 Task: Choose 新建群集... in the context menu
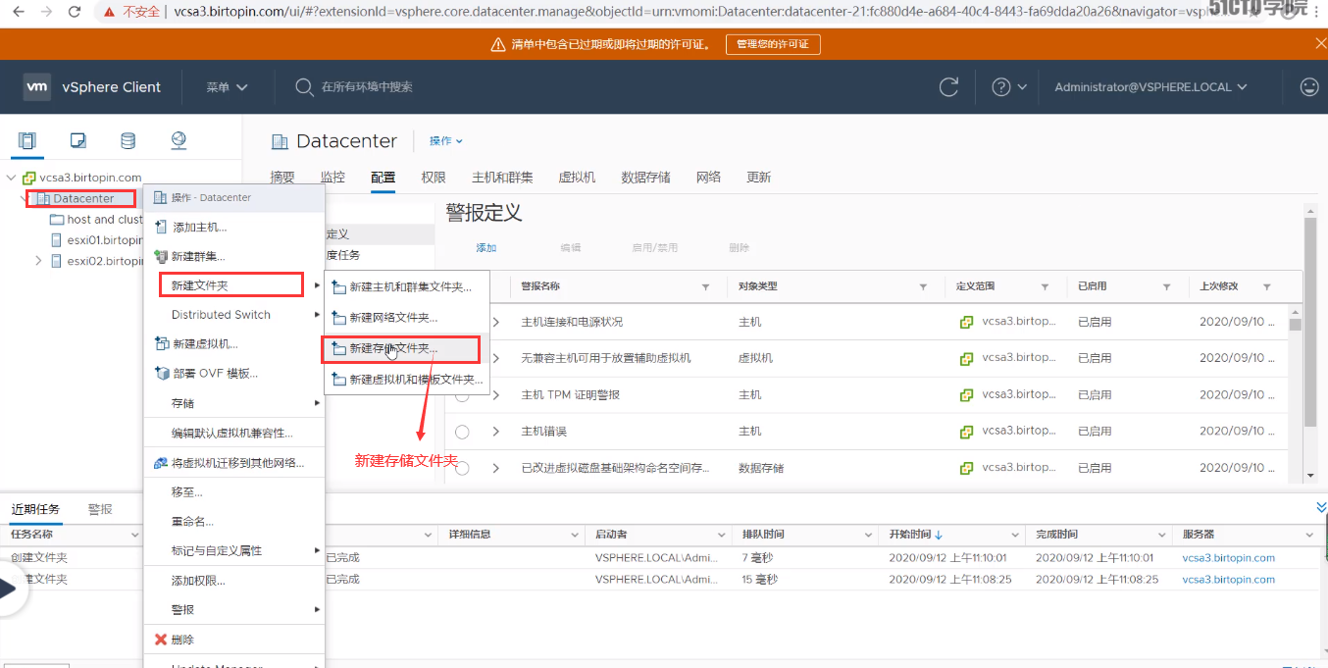[234, 257]
